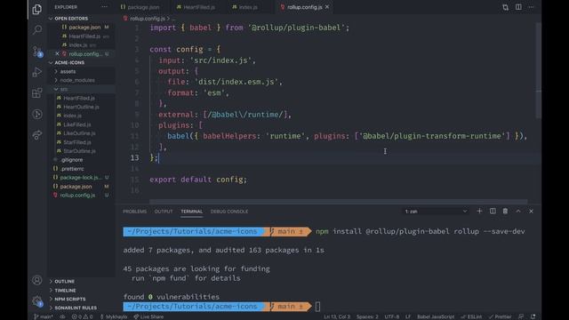Click the open changes icon in editor toolbar
Viewport: 569px width, 320px height.
pyautogui.click(x=505, y=7)
